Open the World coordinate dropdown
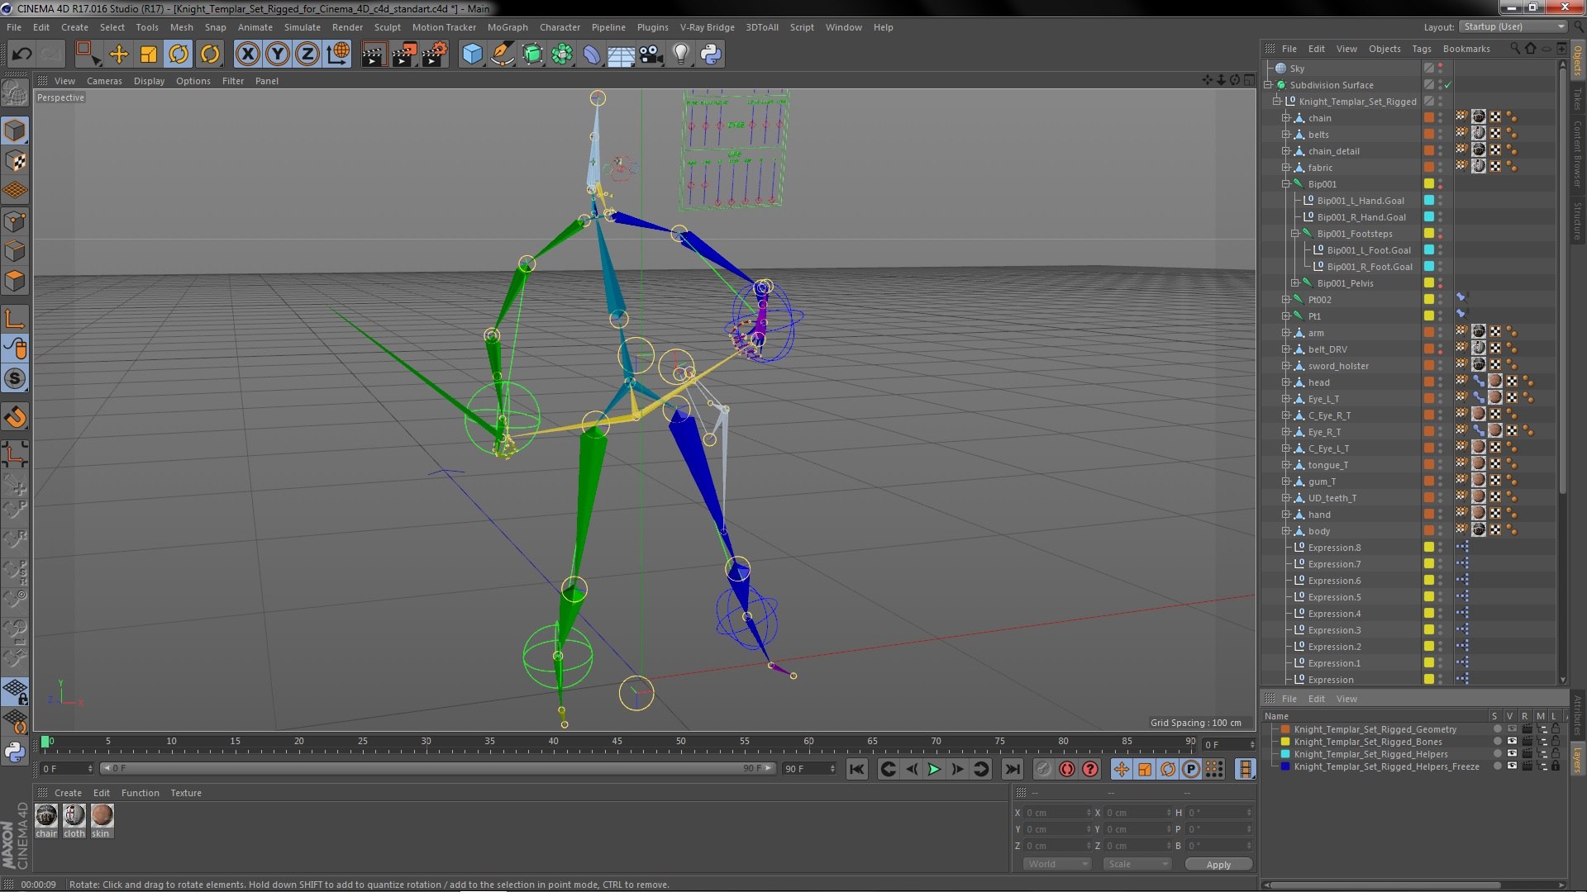The width and height of the screenshot is (1587, 892). 1057,864
